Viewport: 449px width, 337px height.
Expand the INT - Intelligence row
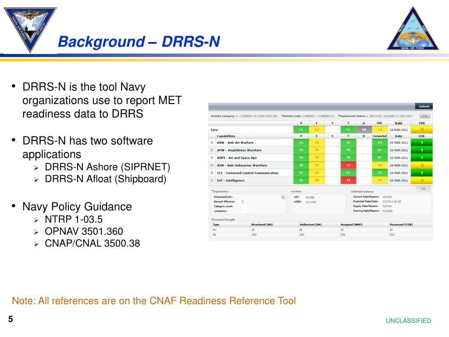[x=212, y=180]
